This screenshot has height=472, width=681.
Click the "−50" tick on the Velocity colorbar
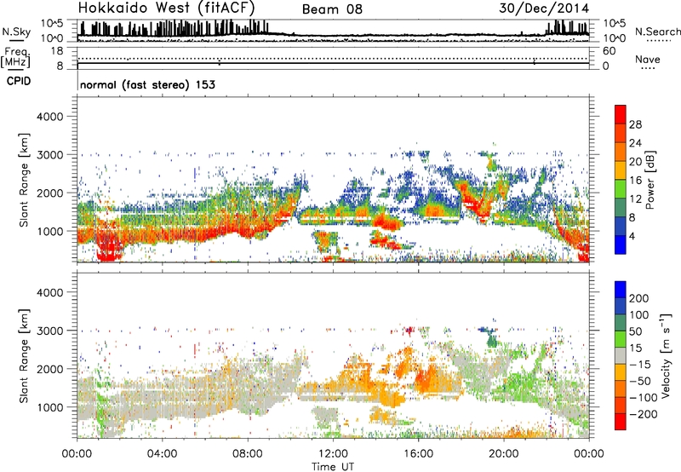(640, 381)
